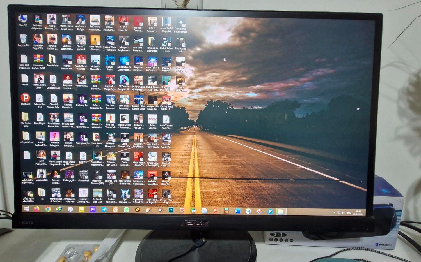Image resolution: width=421 pixels, height=262 pixels.
Task: Select the weekend 22 media file
Action: 42,176
